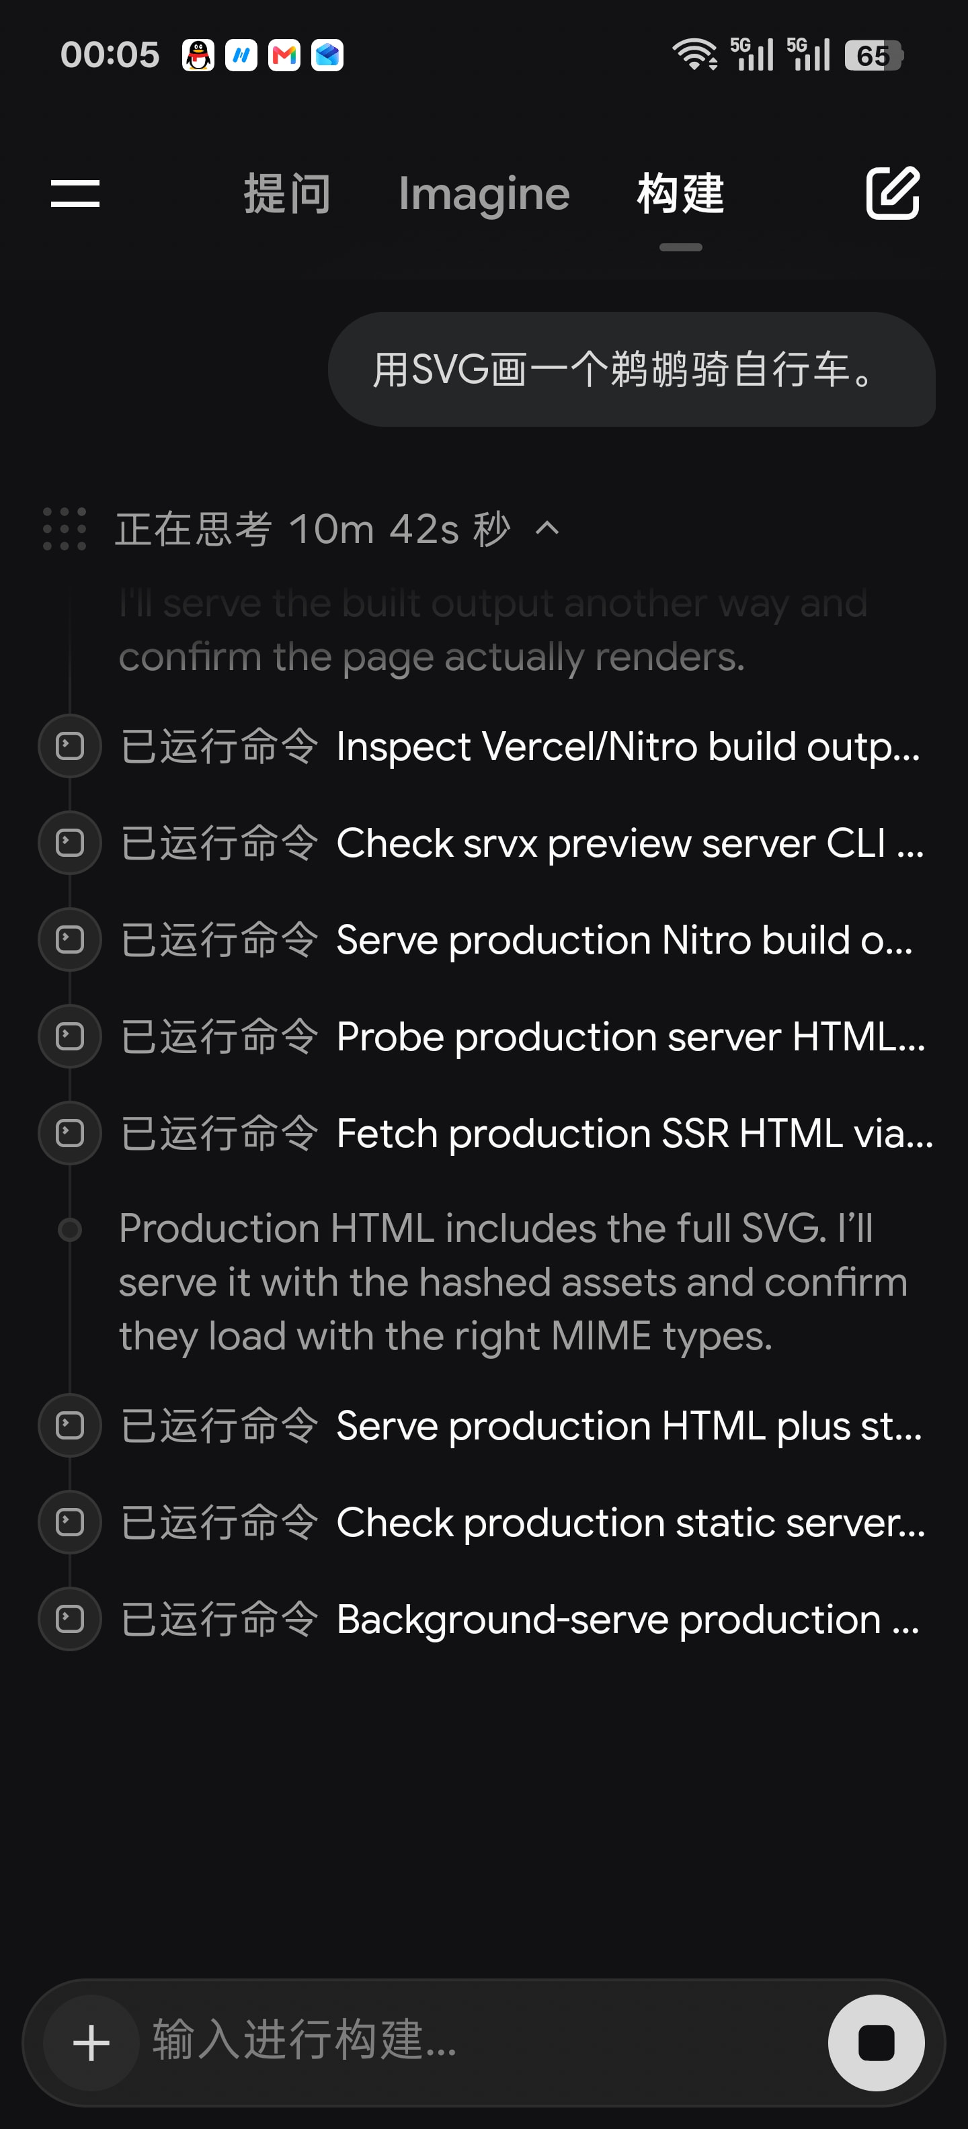Screen dimensions: 968x2129
Task: Click command icon beside Inspect Vercel/Nitro build
Action: click(x=71, y=747)
